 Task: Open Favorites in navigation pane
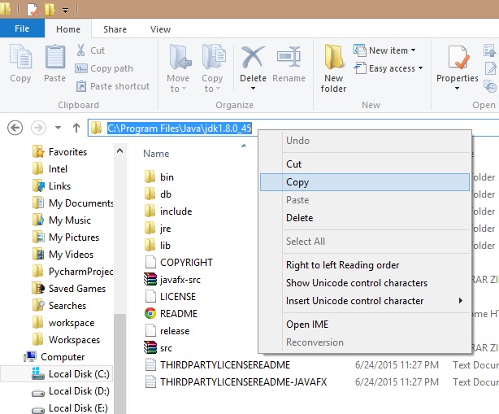(x=60, y=152)
